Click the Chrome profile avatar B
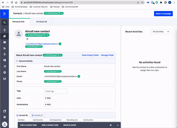Image resolution: width=177 pixels, height=128 pixels. tap(170, 2)
